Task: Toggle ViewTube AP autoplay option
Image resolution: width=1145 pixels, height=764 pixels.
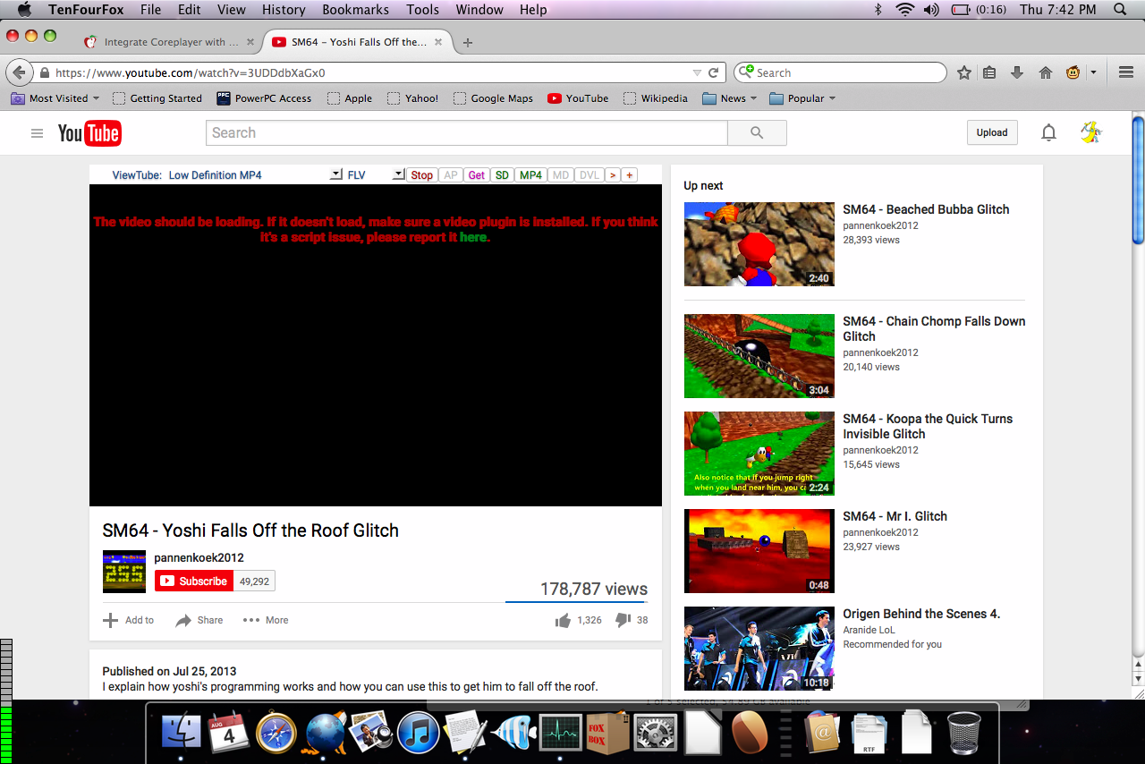Action: (451, 175)
